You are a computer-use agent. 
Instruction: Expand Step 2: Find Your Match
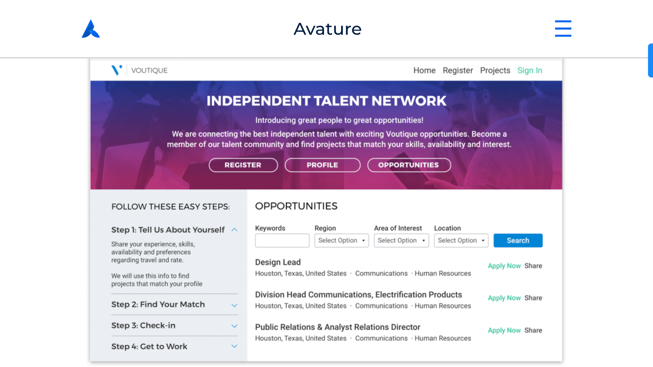[234, 305]
